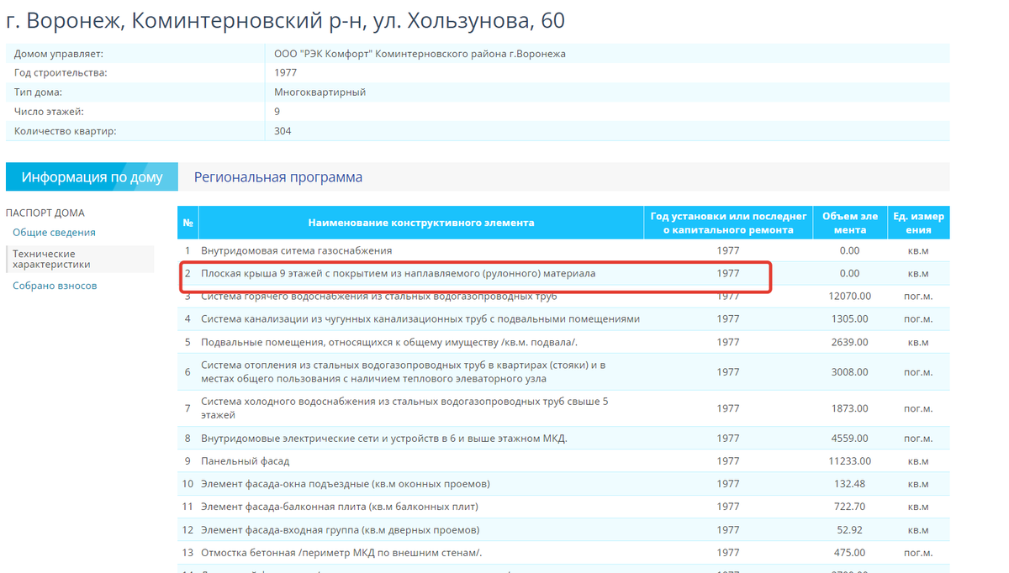This screenshot has height=573, width=1009.
Task: Click the Число этажей label
Action: tap(50, 112)
